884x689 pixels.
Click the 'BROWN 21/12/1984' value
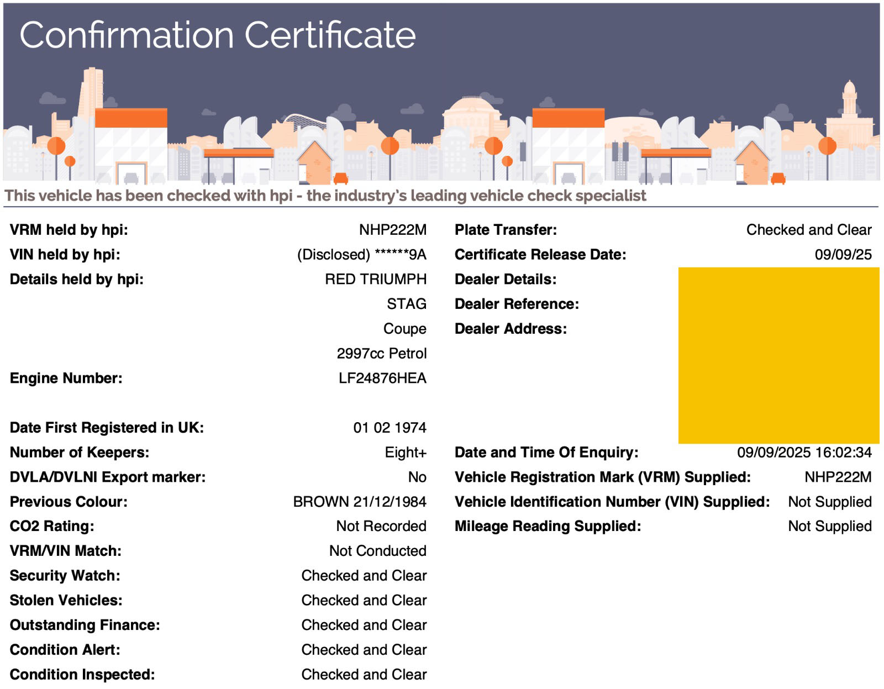360,502
